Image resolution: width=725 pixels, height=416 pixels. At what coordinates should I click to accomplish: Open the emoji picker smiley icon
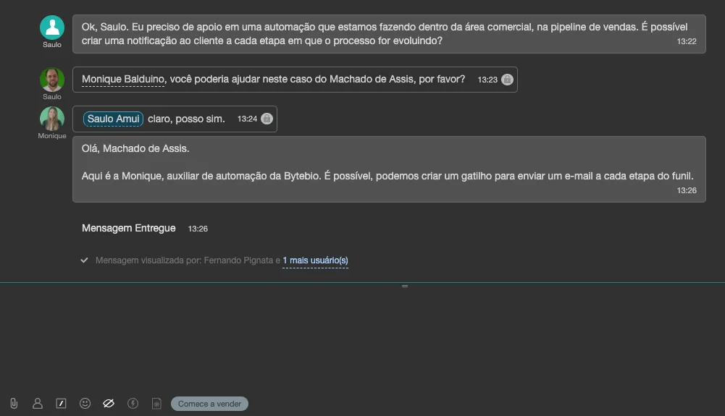(x=85, y=404)
